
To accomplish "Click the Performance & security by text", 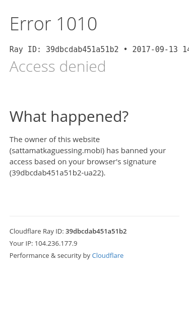I will click(50, 255).
